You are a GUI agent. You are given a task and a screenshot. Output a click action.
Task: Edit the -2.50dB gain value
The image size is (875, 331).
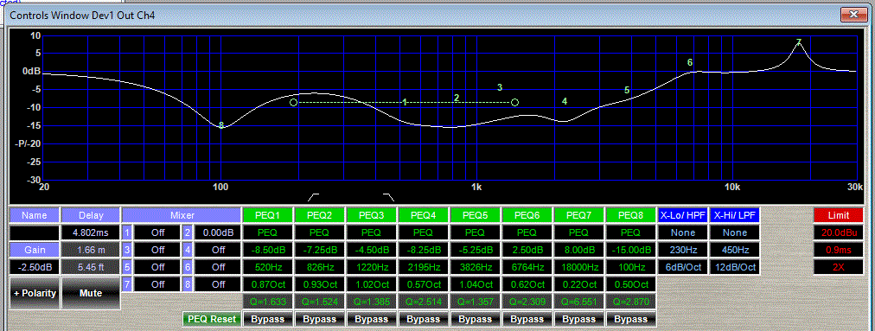coord(35,267)
